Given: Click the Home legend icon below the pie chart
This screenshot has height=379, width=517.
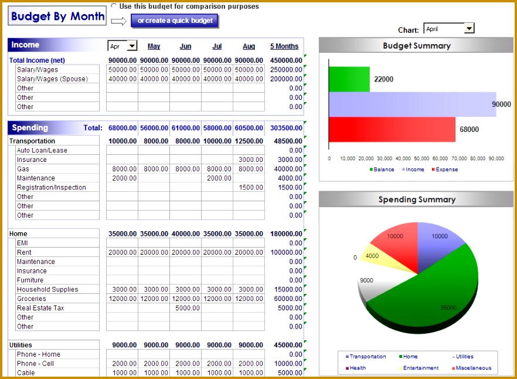Looking at the screenshot, I should 400,356.
